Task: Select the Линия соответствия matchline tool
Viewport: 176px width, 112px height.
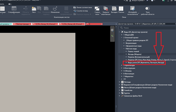Action: click(82, 8)
